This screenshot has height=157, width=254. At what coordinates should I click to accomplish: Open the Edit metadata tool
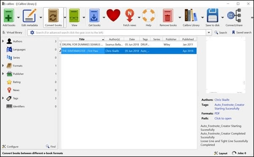point(29,16)
